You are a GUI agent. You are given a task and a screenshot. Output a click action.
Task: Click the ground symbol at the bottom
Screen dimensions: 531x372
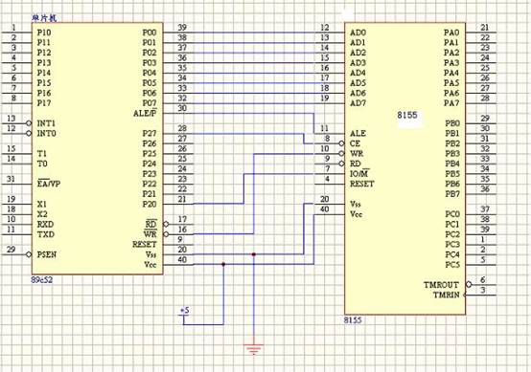point(254,349)
